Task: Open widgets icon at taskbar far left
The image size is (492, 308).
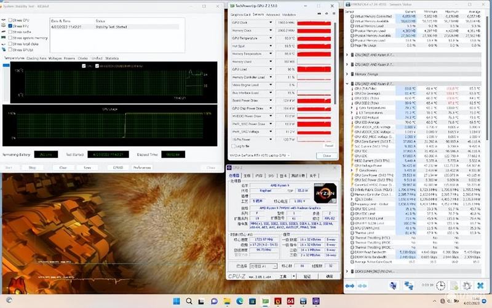Action: 9,300
